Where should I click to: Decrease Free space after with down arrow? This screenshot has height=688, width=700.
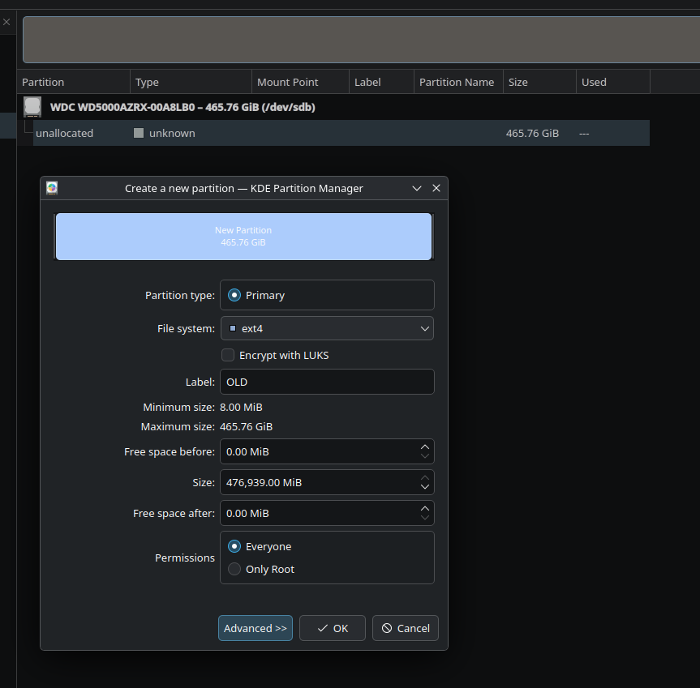tap(425, 518)
